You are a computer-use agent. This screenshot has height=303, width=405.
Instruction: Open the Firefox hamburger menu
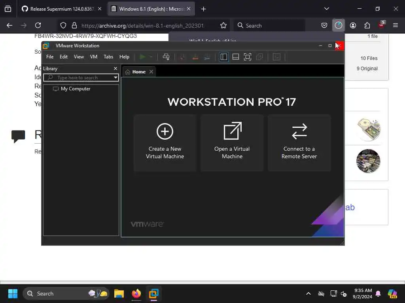[x=396, y=25]
